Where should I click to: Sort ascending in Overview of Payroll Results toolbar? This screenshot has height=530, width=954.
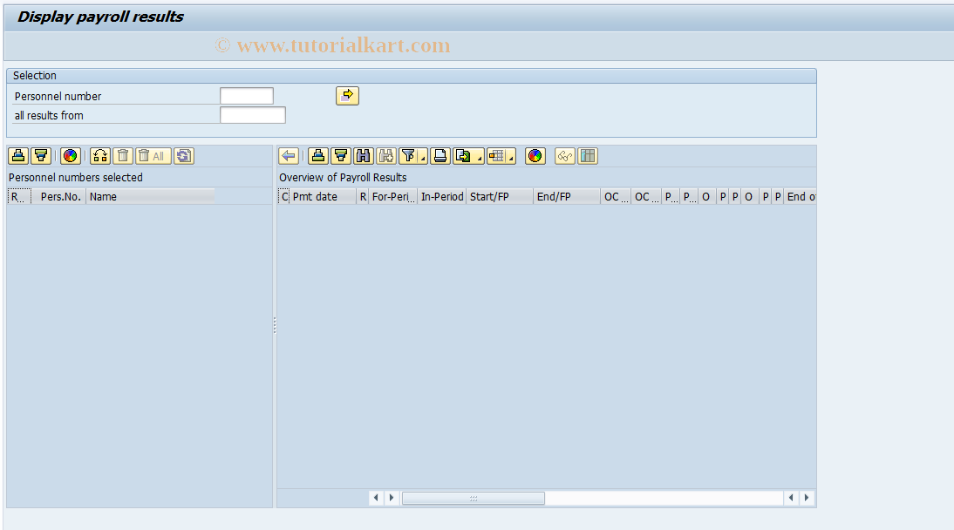[318, 156]
